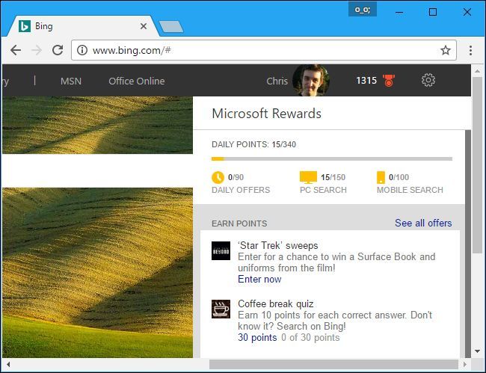Click the page vertical scrollbar thumb
This screenshot has height=373, width=486.
coord(478,165)
